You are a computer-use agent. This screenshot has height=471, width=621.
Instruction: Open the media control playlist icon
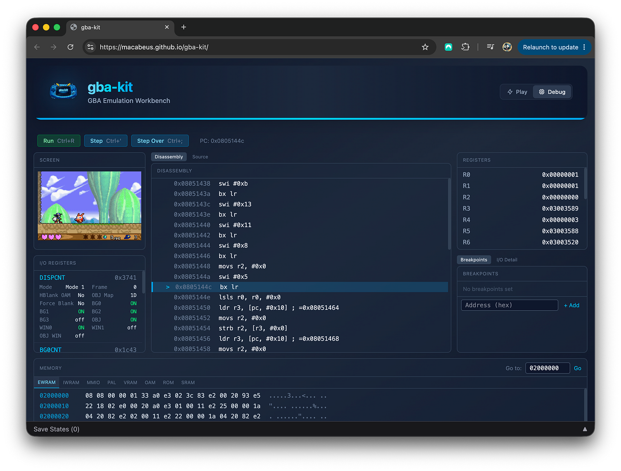click(490, 47)
